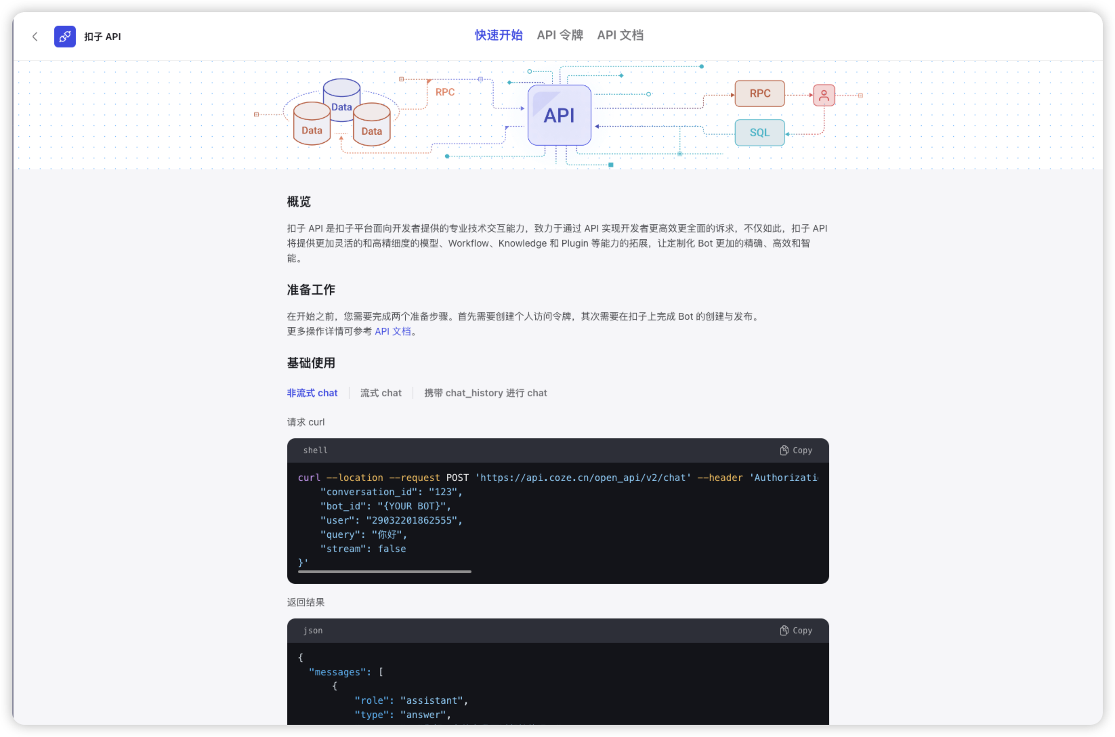Follow the API 文档 link in 准备工作
The image size is (1115, 737).
point(393,331)
